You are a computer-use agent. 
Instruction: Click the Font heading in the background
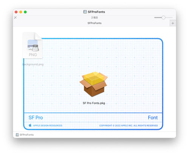(153, 117)
